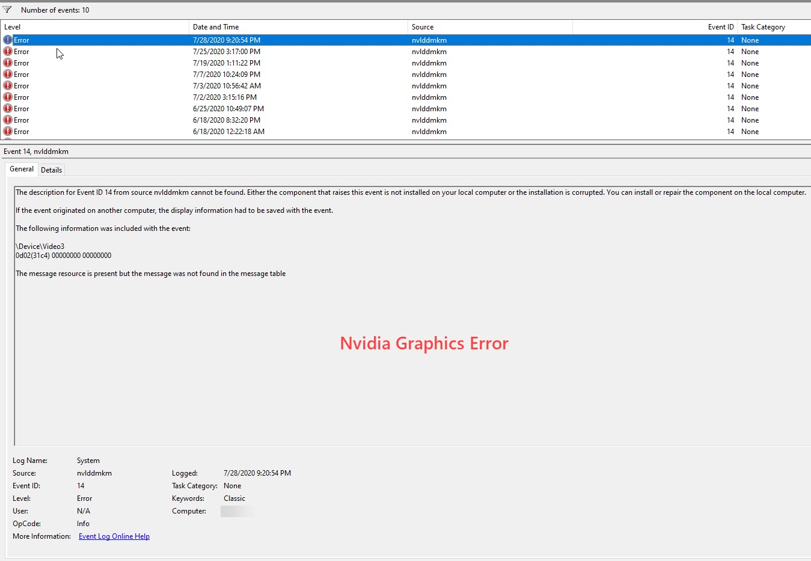Screen dimensions: 811x561
Task: Click the "\Device\Video3" line in description
Action: point(40,247)
